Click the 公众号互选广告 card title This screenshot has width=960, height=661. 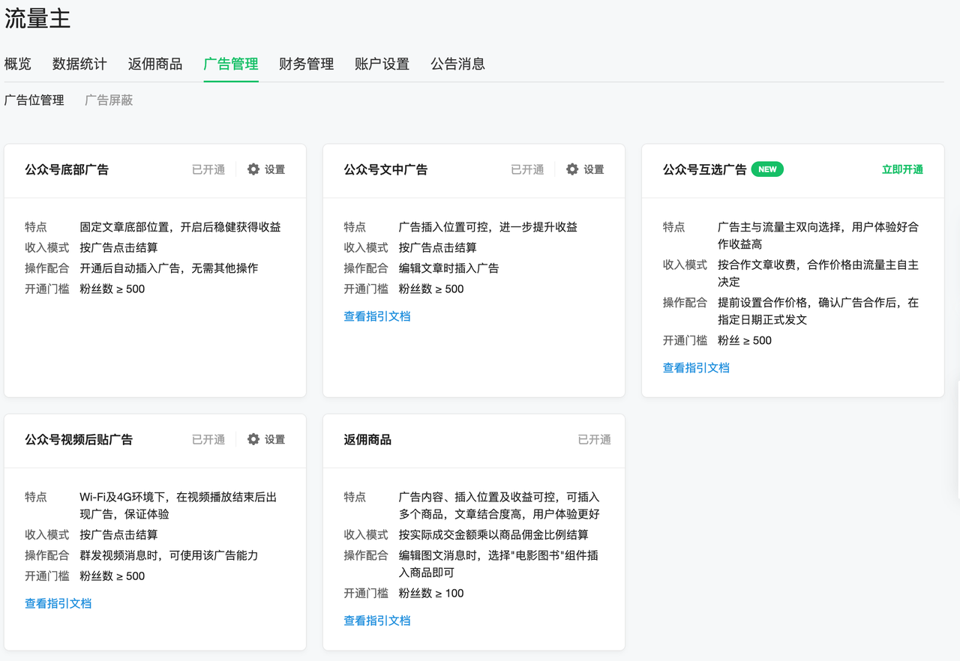pos(705,169)
